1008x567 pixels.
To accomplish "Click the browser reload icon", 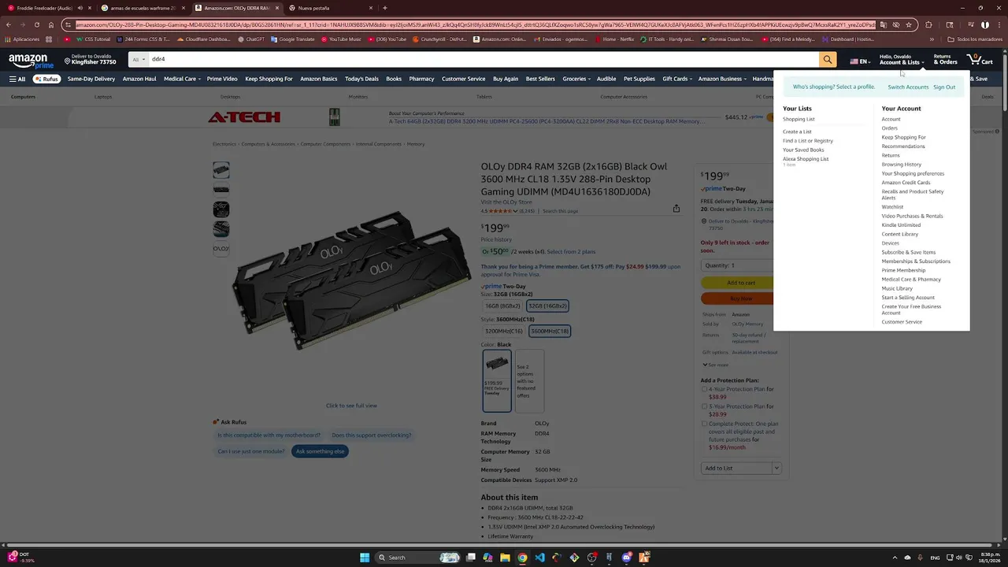I will point(36,24).
